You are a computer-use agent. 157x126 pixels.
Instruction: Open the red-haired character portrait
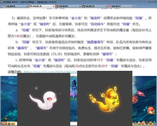point(151,110)
